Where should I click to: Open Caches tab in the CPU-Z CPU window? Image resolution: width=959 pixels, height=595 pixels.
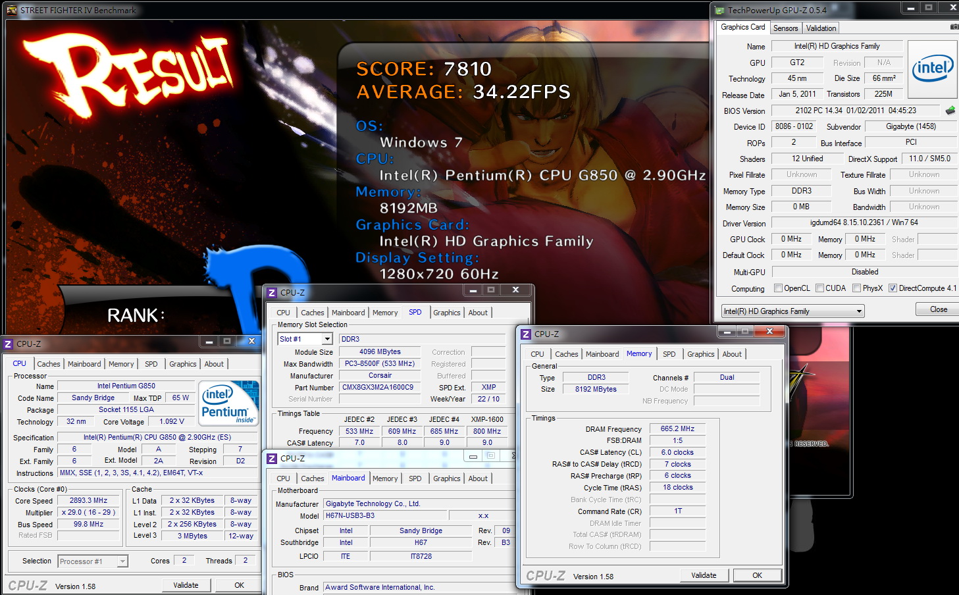click(x=49, y=364)
